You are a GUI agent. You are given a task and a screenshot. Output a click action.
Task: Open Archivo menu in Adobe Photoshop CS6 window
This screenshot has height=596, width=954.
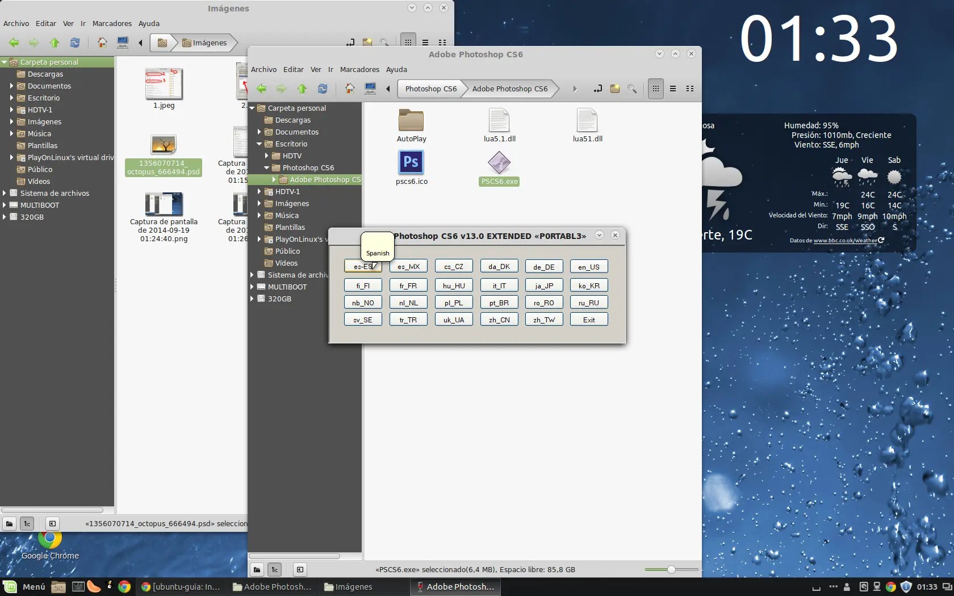[x=263, y=69]
